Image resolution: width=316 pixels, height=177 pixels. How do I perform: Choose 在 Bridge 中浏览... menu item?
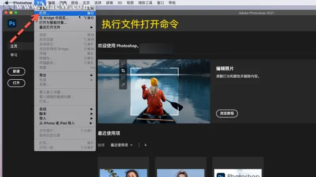[x=65, y=18]
